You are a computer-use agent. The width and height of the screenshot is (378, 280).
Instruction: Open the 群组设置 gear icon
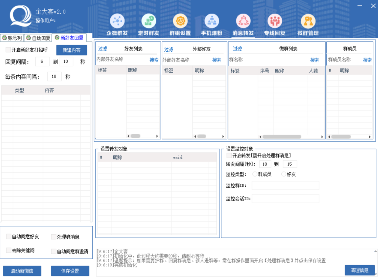point(180,21)
